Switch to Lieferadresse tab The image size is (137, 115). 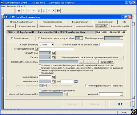[45, 26]
